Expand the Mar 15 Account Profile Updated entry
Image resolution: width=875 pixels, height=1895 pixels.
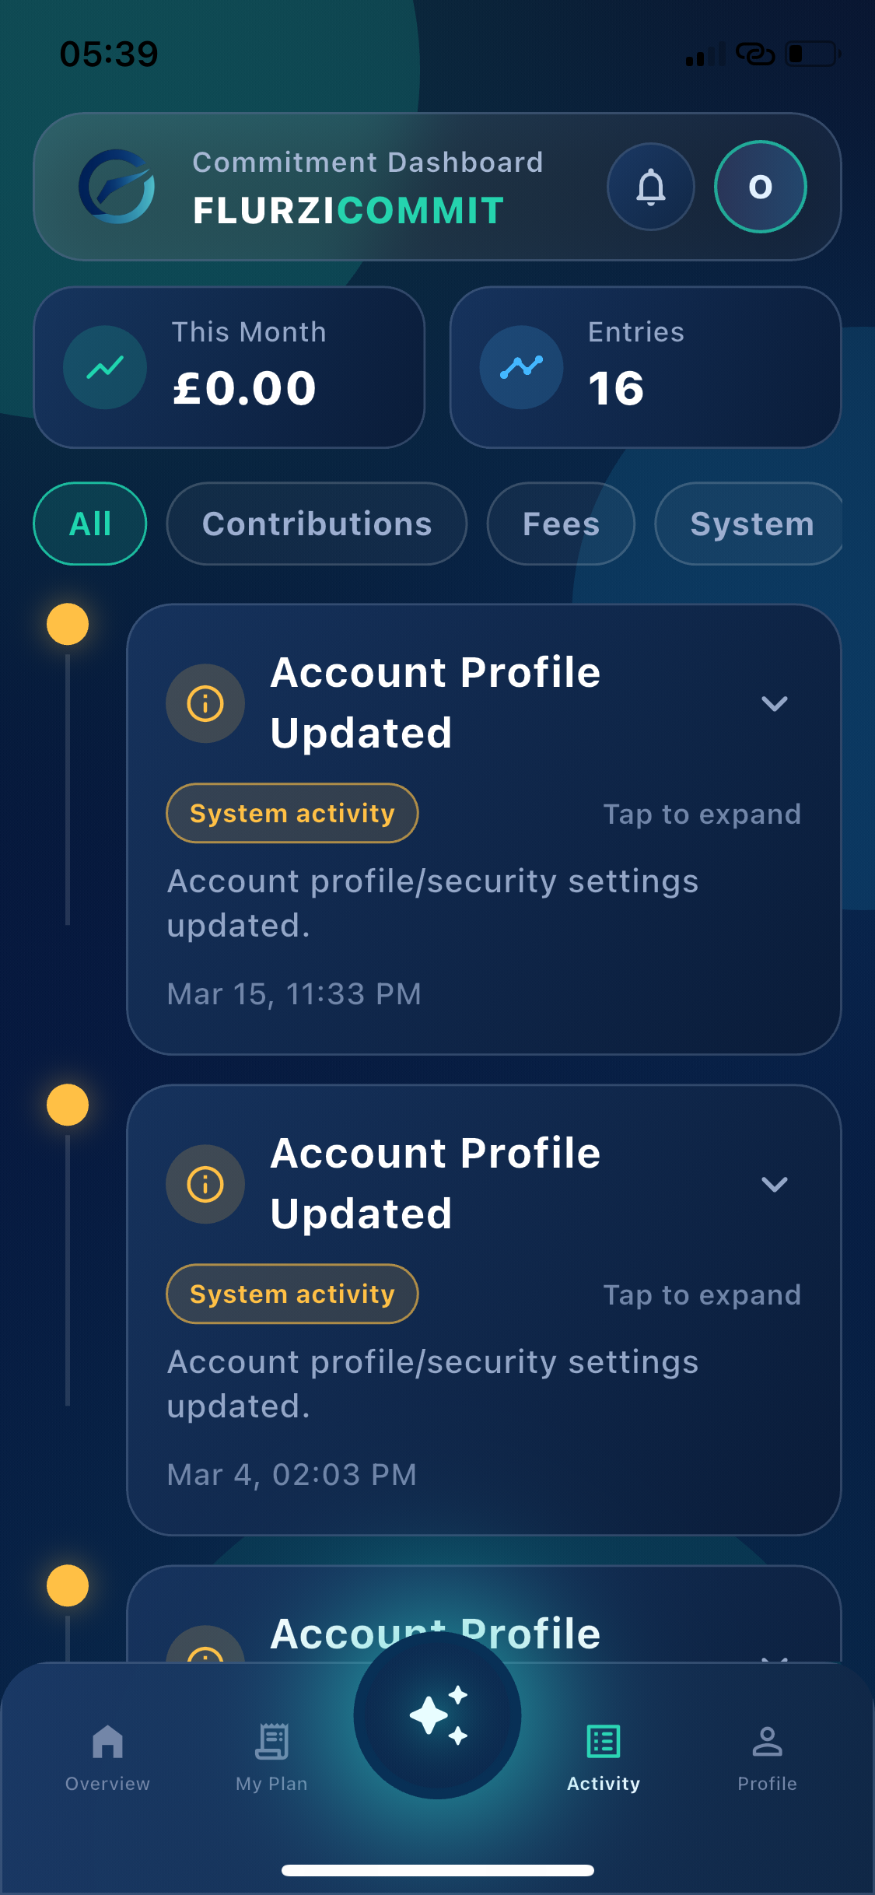click(x=774, y=703)
